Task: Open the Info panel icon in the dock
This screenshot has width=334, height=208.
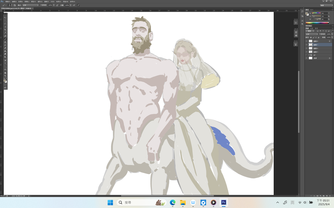Action: click(296, 35)
